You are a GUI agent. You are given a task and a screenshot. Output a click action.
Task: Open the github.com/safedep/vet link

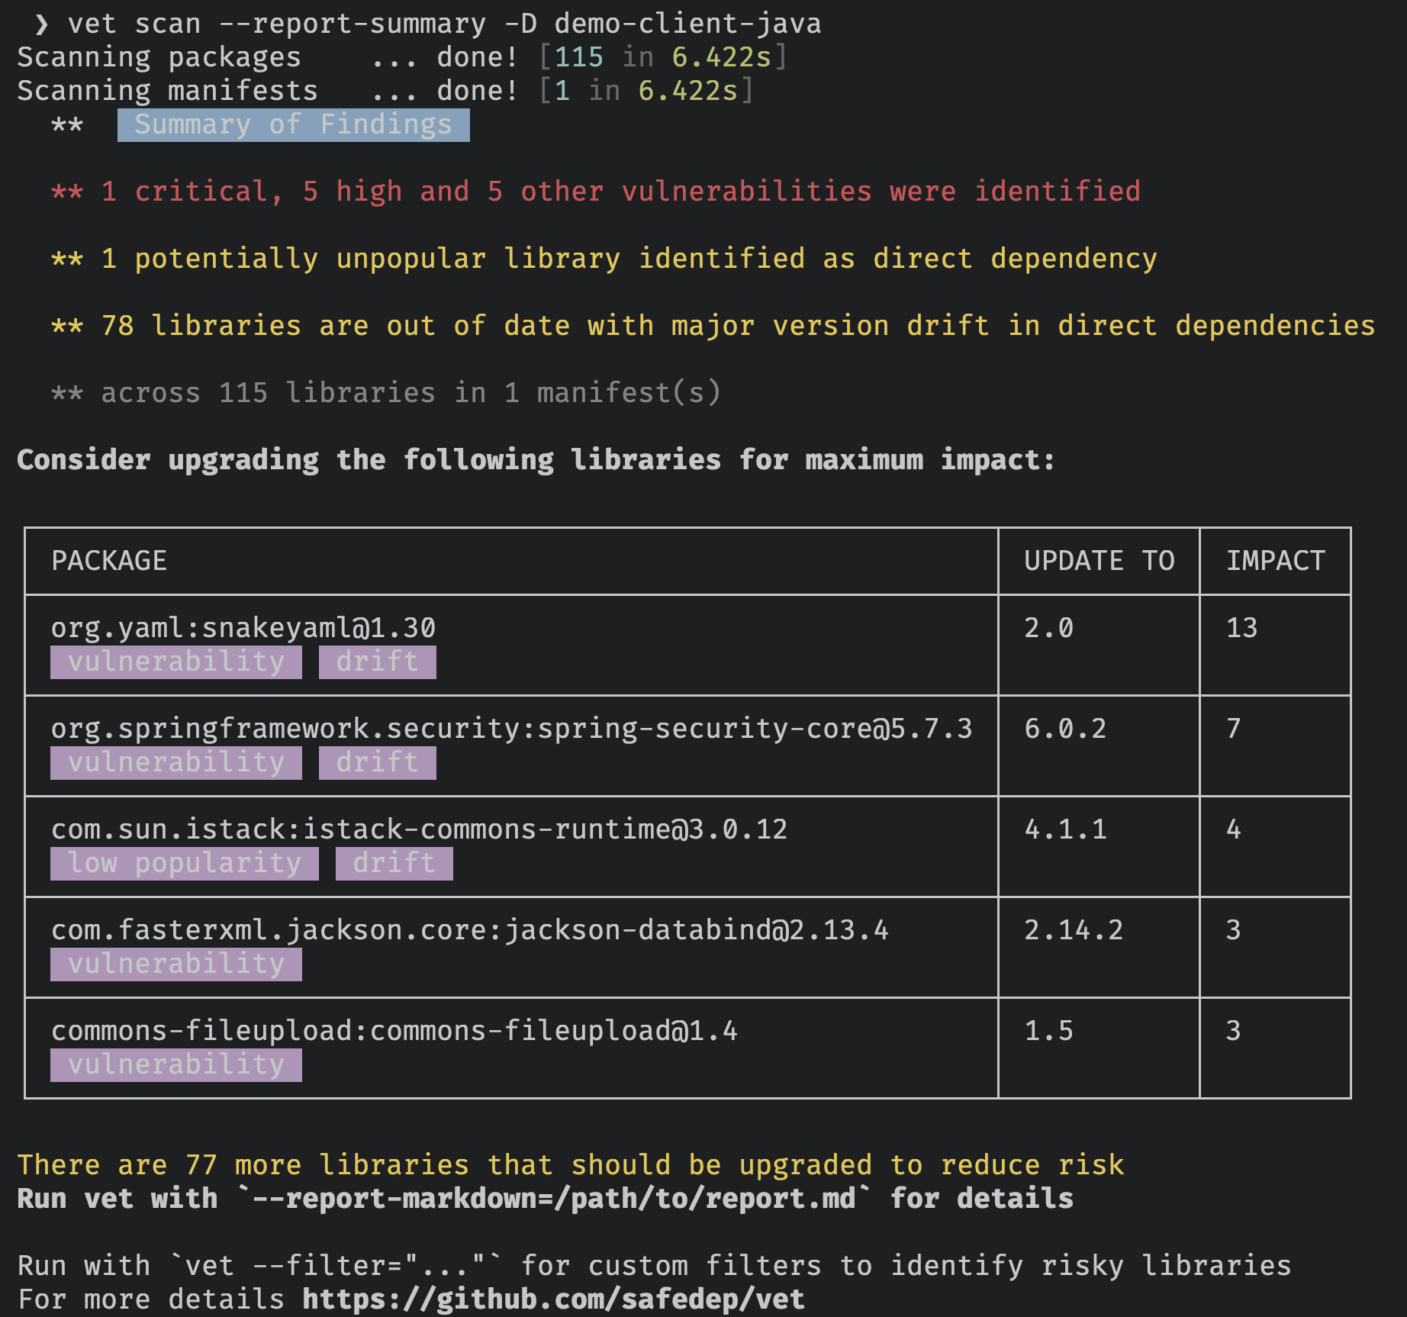[552, 1299]
